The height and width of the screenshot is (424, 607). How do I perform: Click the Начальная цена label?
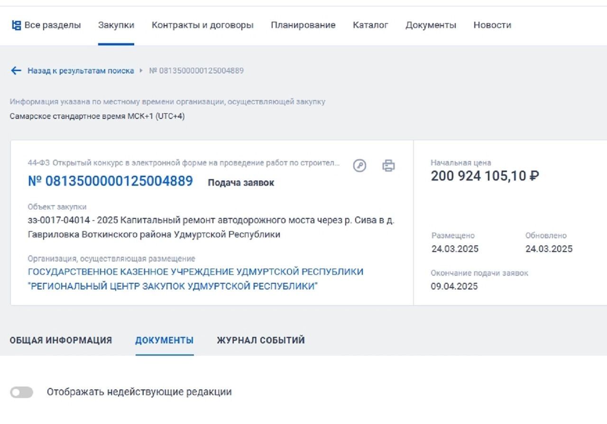461,162
